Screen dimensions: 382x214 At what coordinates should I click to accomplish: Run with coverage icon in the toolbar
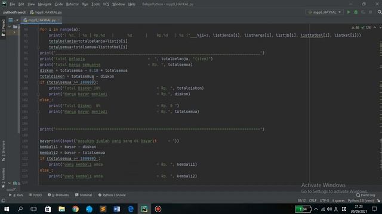coord(363,12)
